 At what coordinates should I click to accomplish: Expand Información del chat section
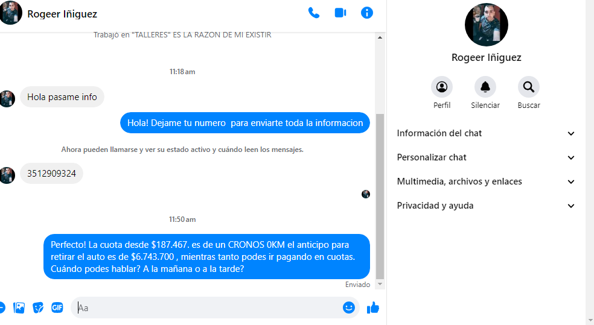[x=486, y=133]
